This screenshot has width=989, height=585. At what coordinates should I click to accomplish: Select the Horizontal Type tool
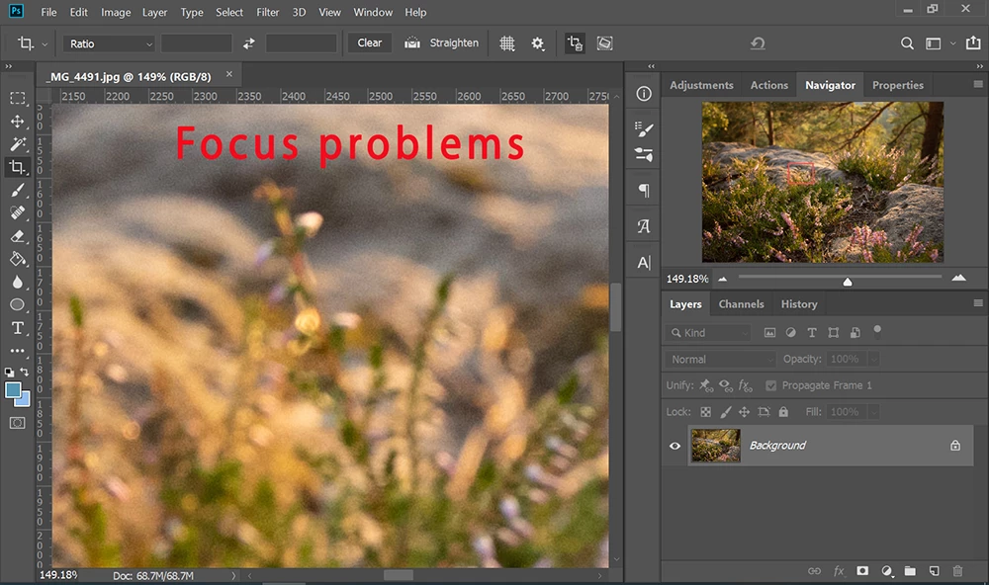[x=18, y=328]
